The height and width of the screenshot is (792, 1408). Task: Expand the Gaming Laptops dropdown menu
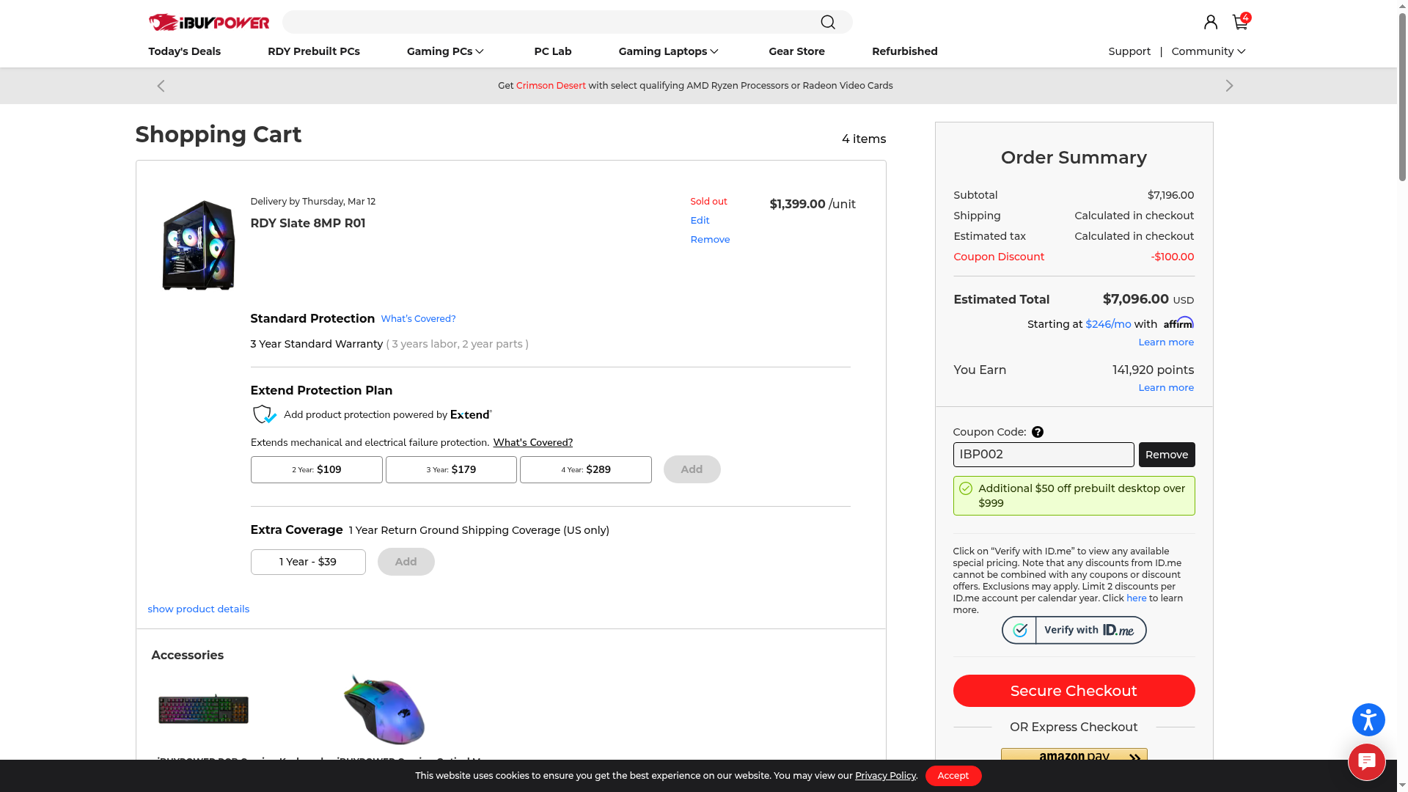(668, 51)
